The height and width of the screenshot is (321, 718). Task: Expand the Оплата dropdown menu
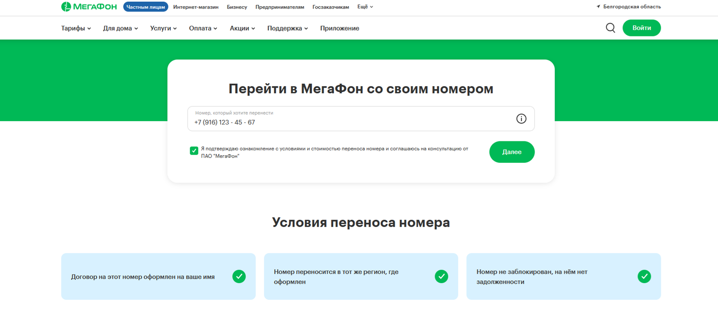[203, 28]
